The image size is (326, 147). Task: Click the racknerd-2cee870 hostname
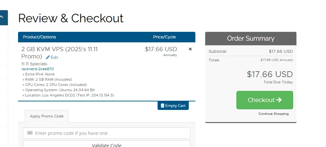(37, 69)
